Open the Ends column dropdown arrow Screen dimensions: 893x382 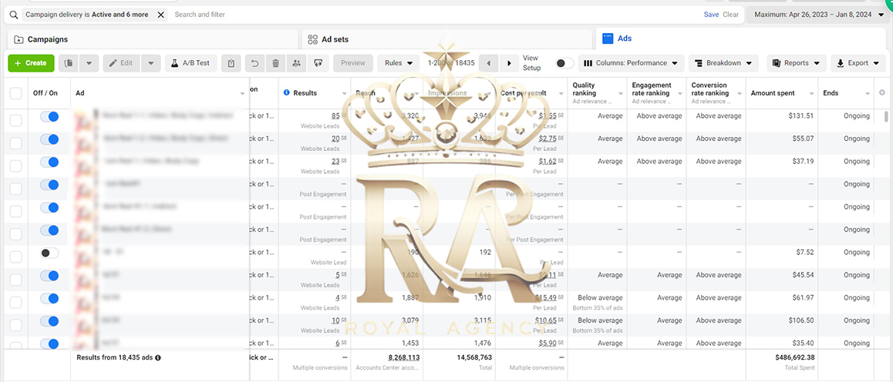click(868, 94)
